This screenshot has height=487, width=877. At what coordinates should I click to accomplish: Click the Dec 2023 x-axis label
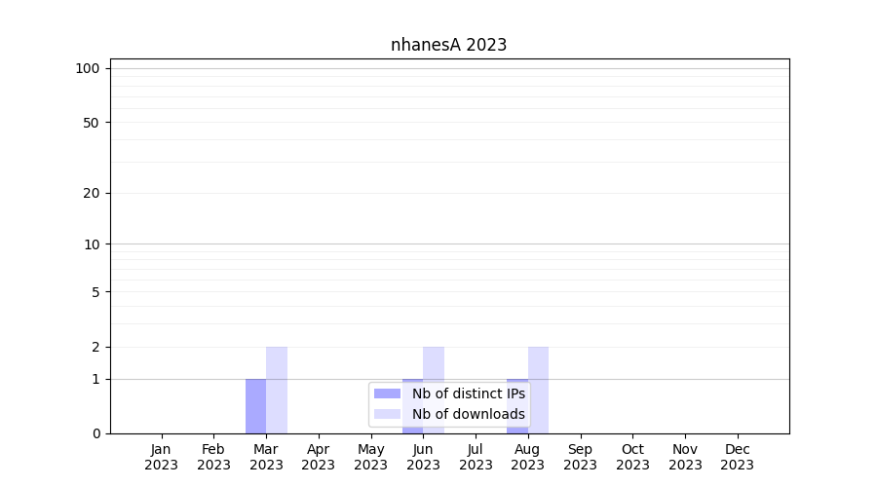click(737, 457)
